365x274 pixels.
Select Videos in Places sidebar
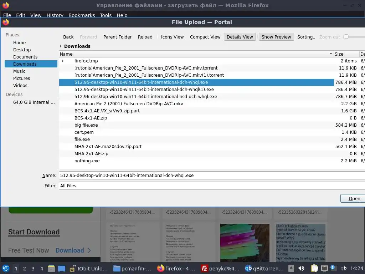tap(20, 86)
